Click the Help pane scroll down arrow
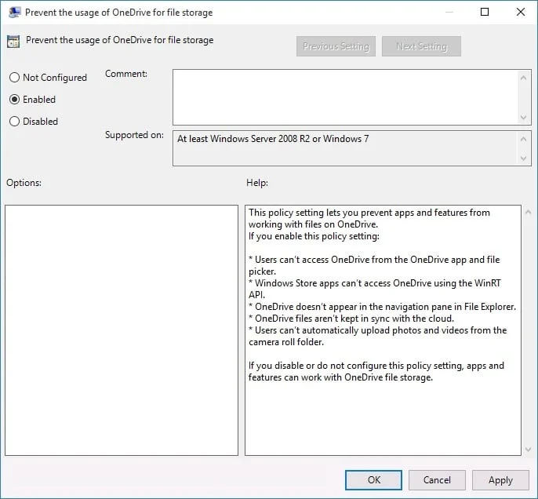 click(x=514, y=449)
